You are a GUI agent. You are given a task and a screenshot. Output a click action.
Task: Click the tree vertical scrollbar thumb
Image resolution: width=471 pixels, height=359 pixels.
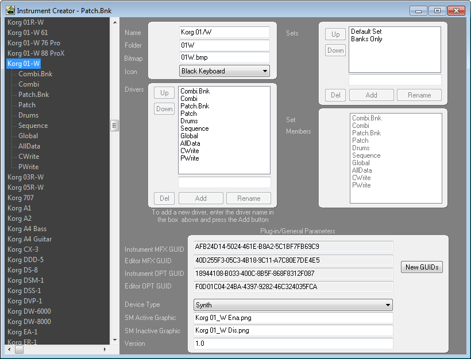click(114, 126)
